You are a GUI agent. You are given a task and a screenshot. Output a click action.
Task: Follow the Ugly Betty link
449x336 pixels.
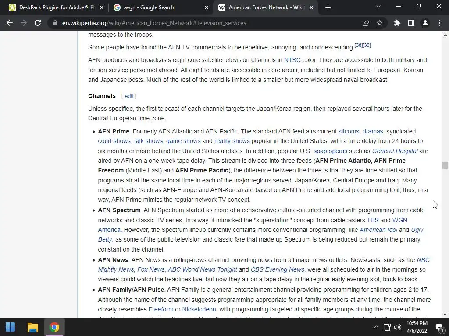417,230
